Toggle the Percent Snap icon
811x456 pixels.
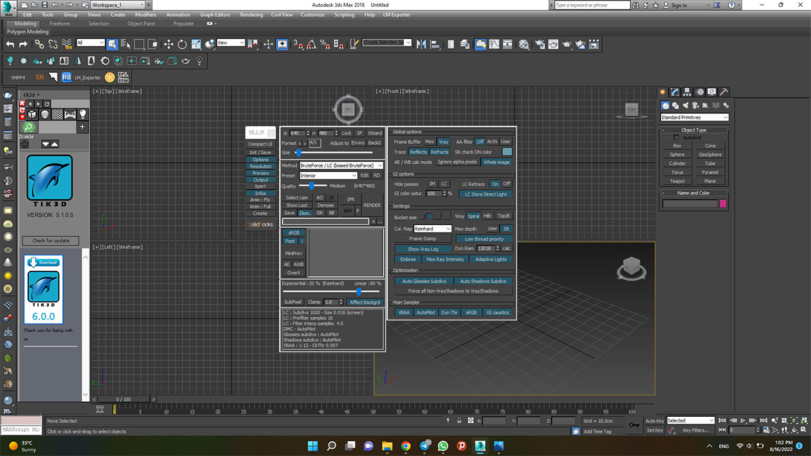[x=326, y=44]
